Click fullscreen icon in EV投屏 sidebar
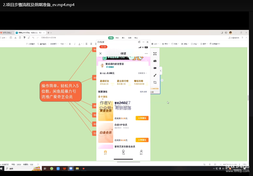The width and height of the screenshot is (253, 176). click(155, 54)
